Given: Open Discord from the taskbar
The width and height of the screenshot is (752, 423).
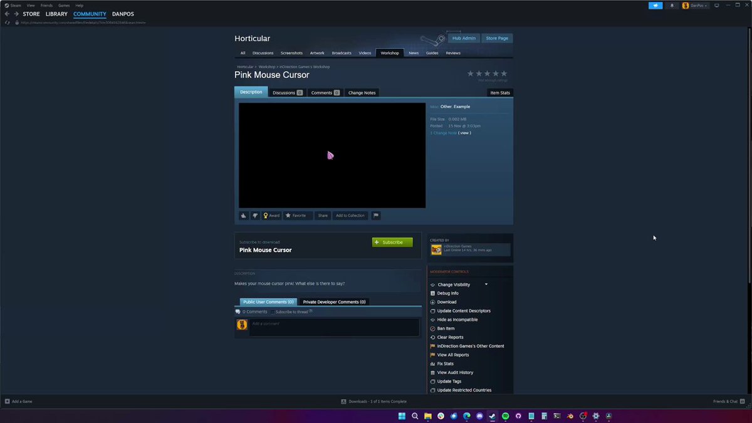Looking at the screenshot, I should pyautogui.click(x=479, y=416).
